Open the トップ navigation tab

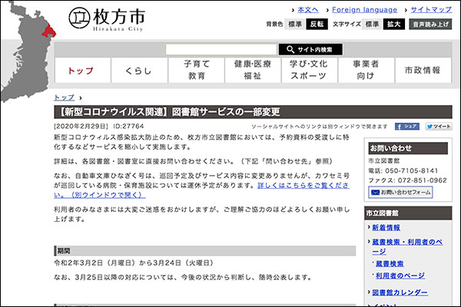coord(81,71)
